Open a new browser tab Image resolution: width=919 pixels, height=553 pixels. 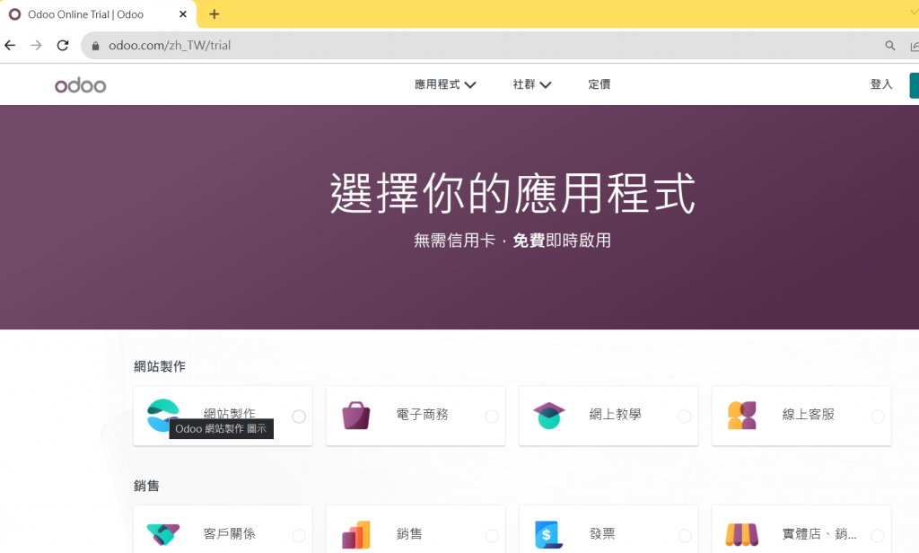tap(214, 14)
